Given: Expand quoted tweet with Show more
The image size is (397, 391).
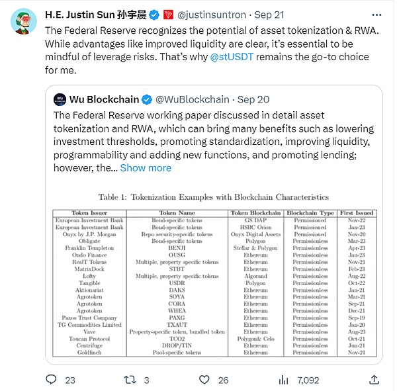Looking at the screenshot, I should 146,167.
